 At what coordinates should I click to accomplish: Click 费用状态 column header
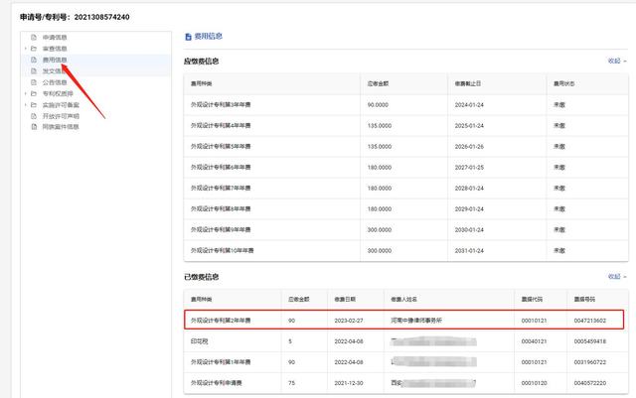(563, 84)
